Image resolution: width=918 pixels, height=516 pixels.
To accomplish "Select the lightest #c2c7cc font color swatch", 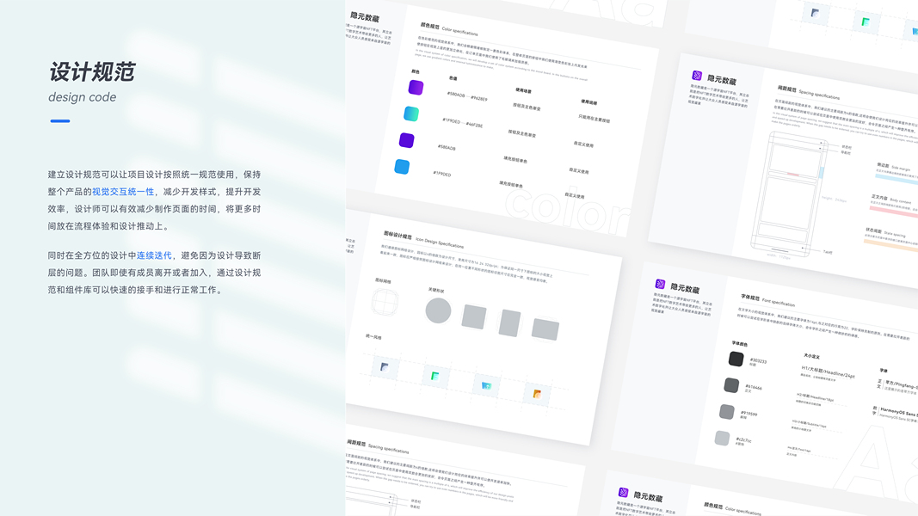I will 723,438.
